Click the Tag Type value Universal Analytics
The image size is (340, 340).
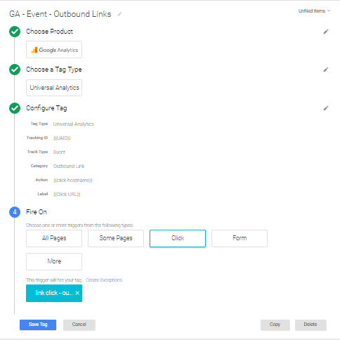tap(74, 124)
